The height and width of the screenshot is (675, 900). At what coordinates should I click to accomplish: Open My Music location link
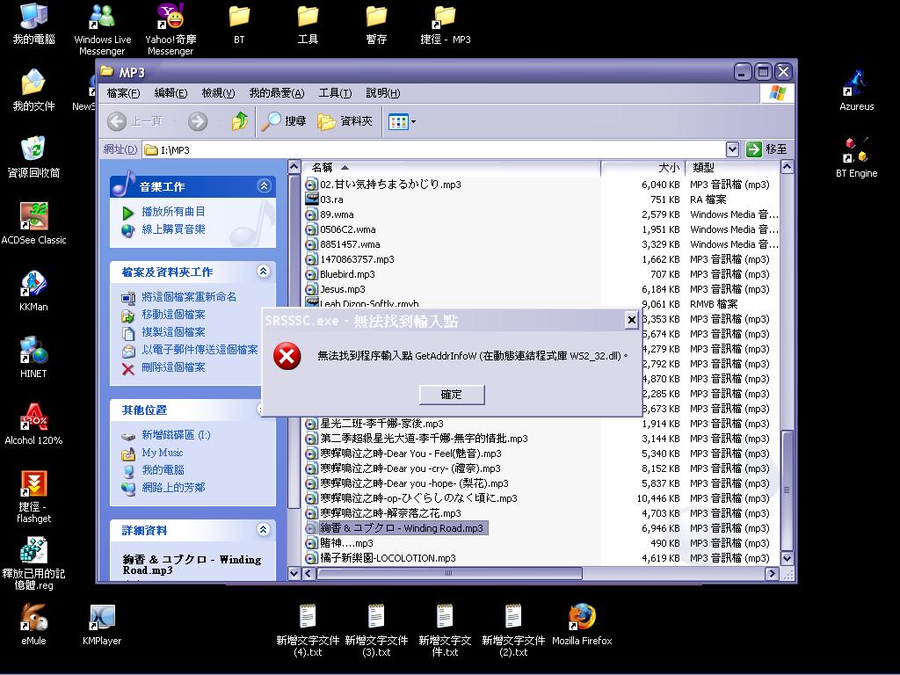pos(162,453)
